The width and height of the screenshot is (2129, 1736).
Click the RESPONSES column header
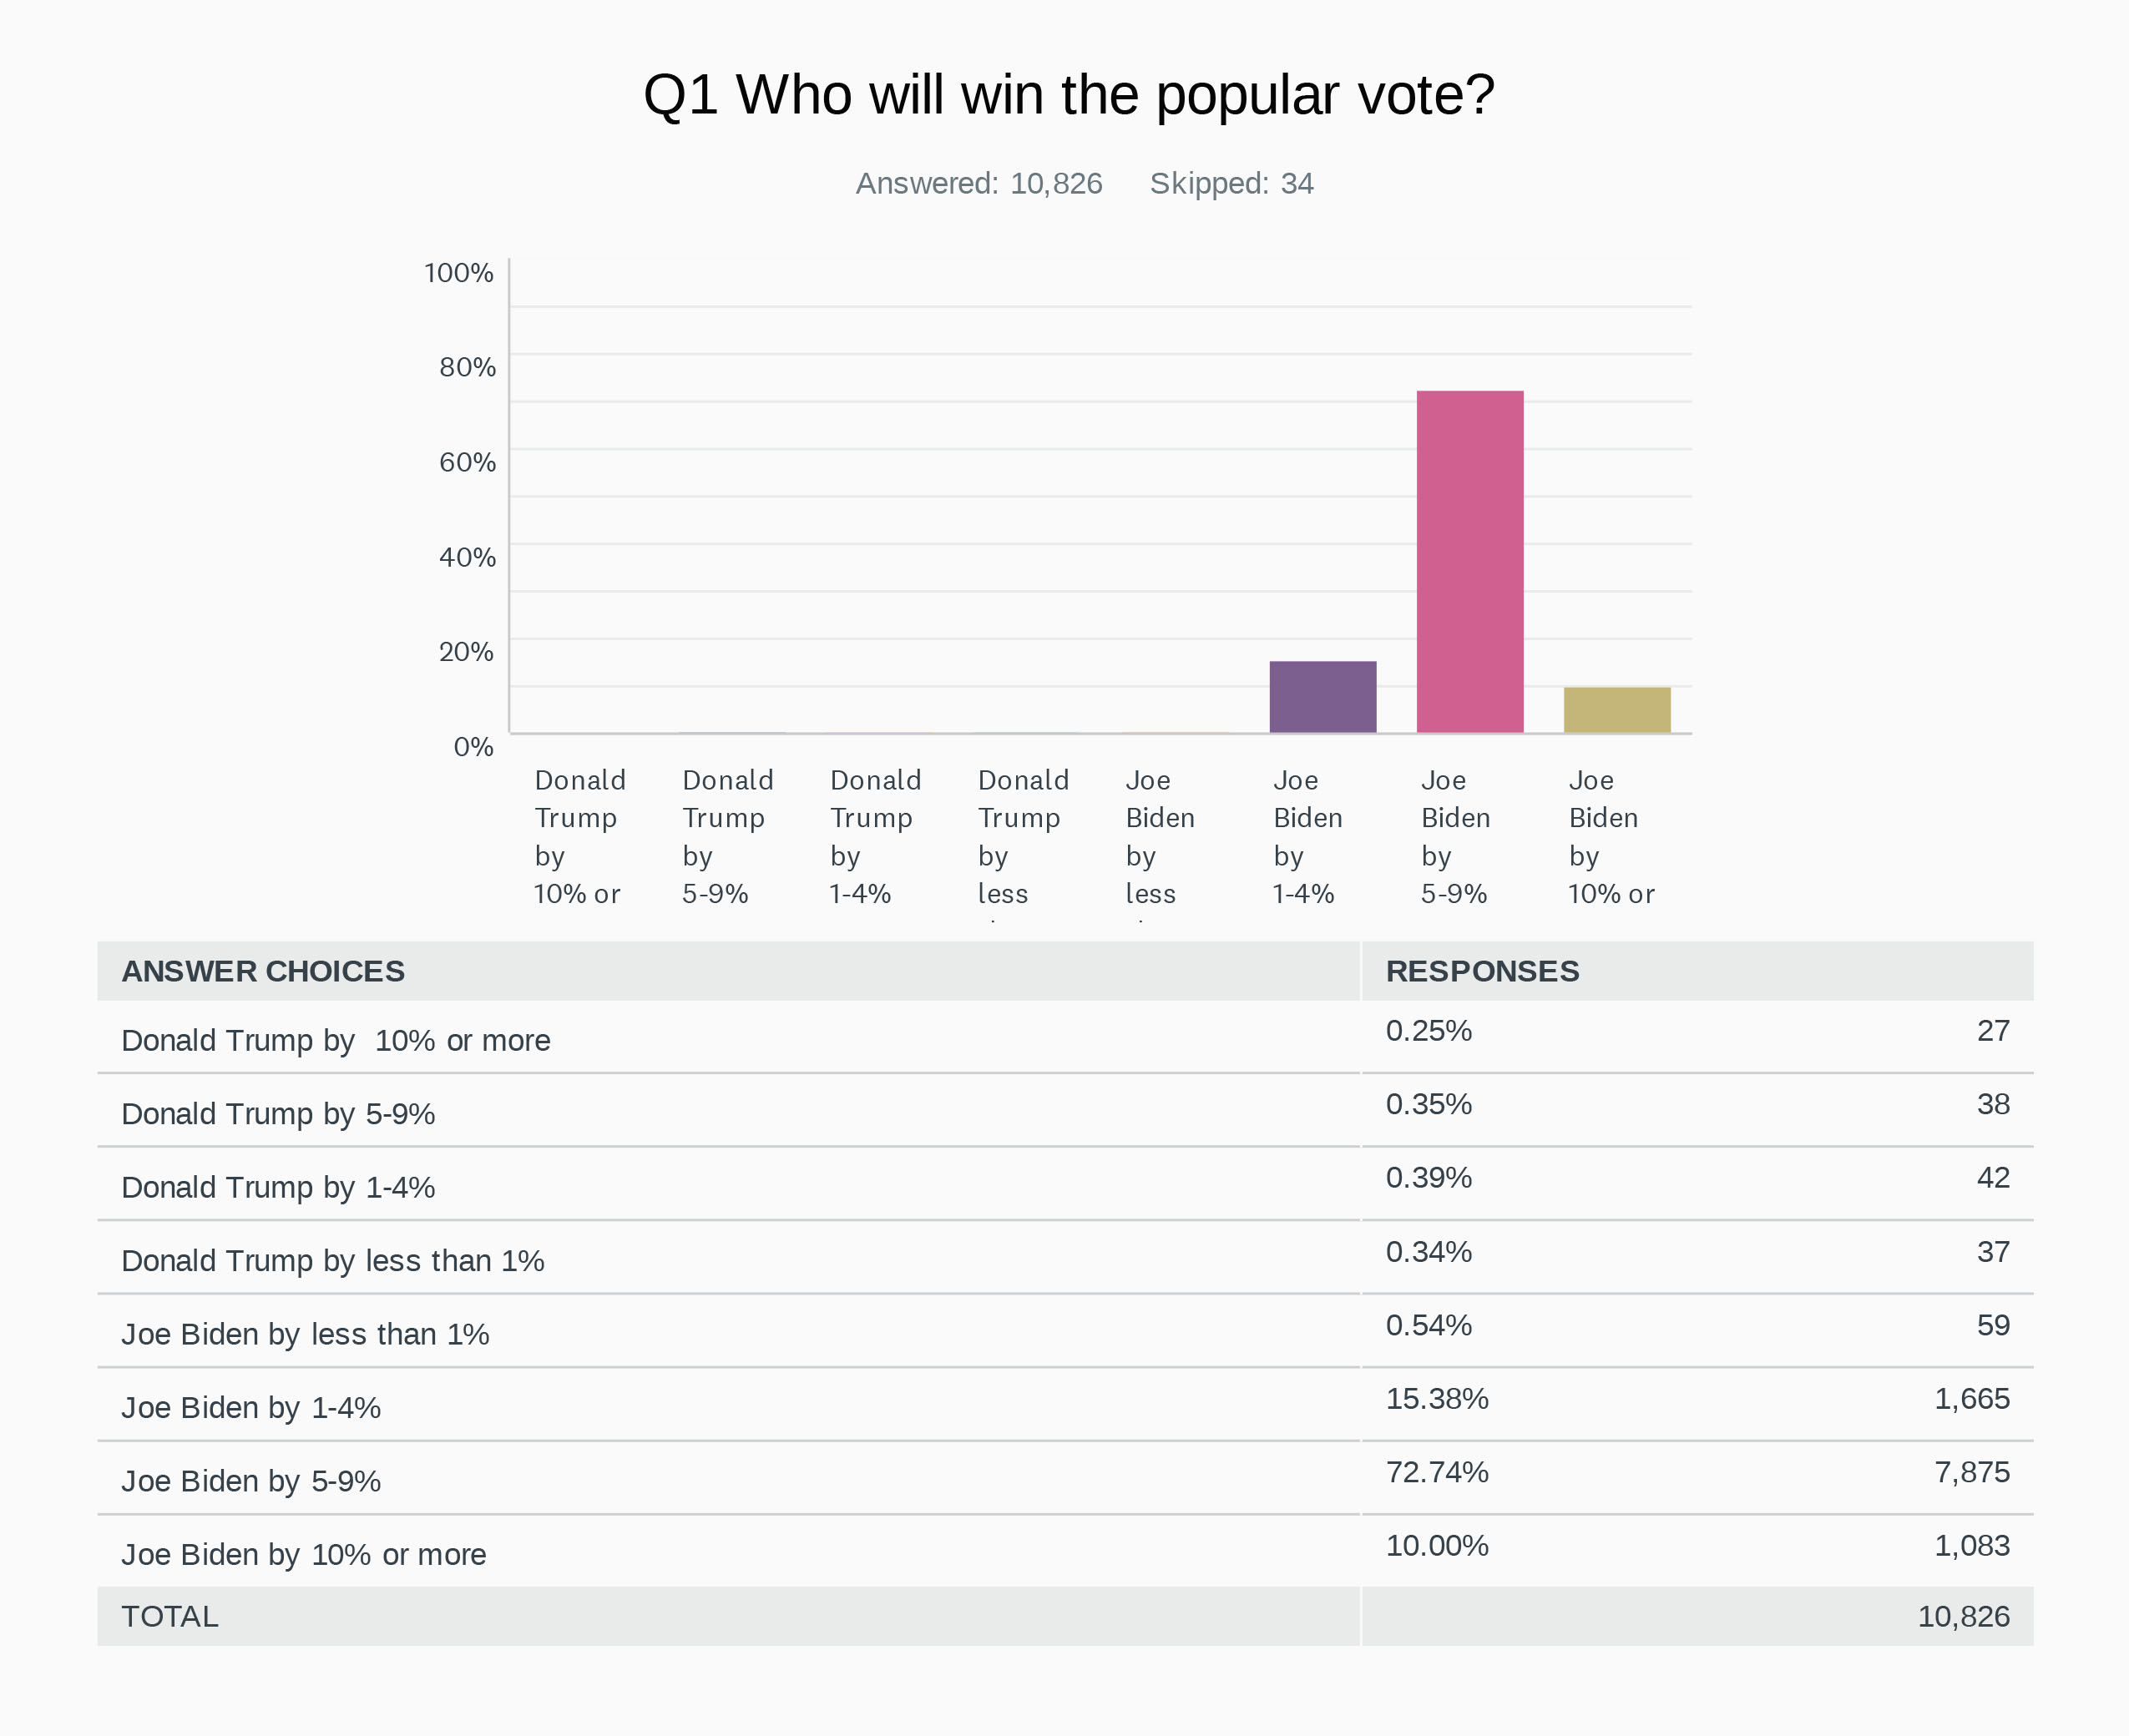pyautogui.click(x=1482, y=971)
